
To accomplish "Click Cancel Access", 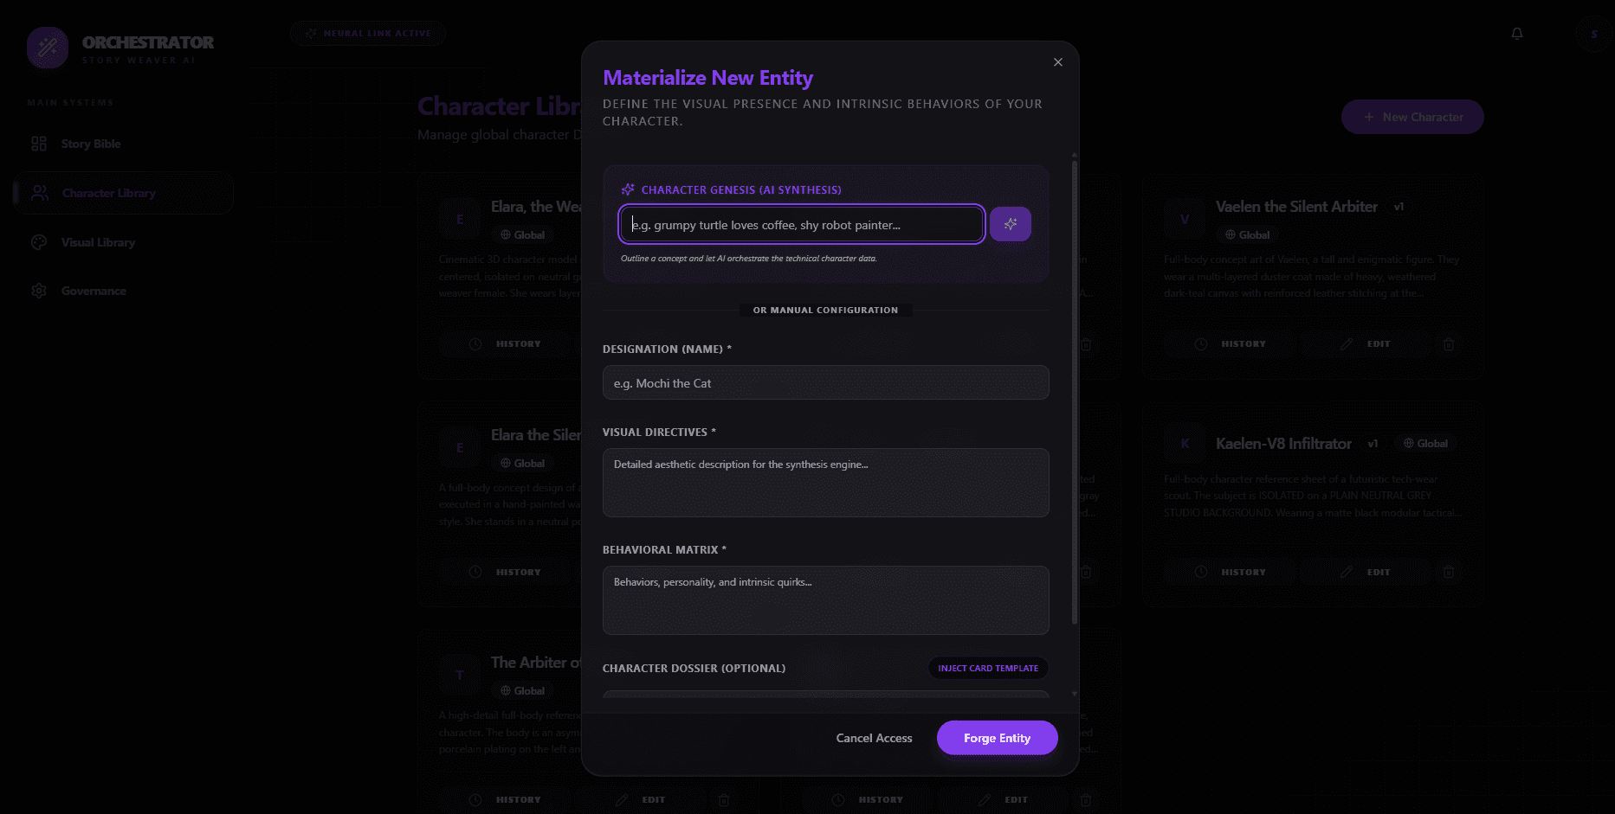I will [x=874, y=738].
